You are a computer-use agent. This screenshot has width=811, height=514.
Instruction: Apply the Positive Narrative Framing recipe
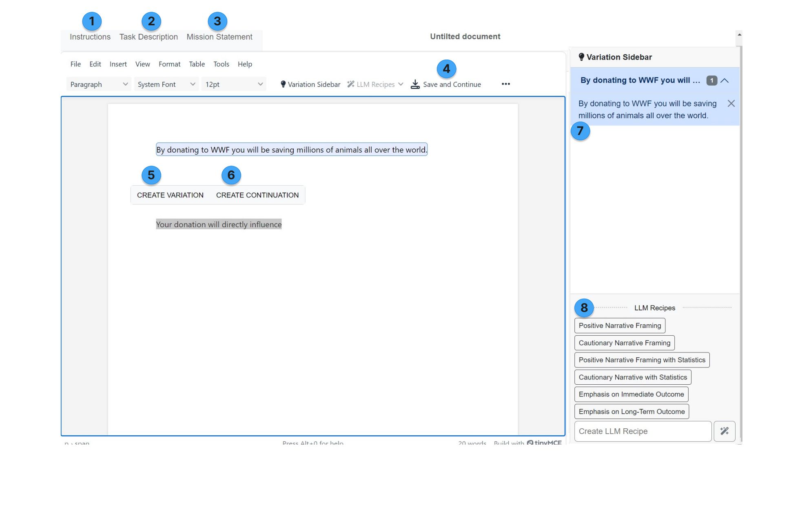pos(619,326)
